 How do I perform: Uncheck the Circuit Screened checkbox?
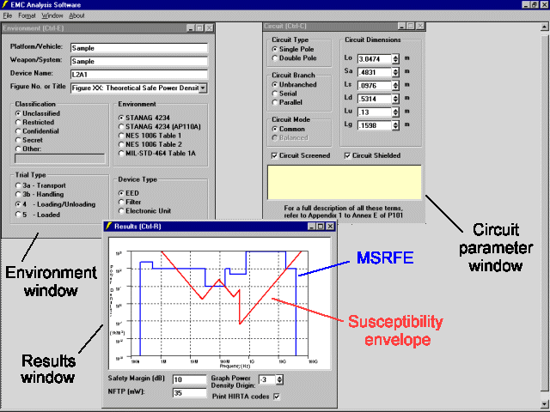pos(275,155)
